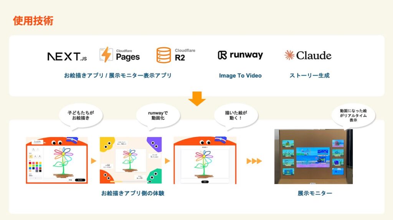The image size is (393, 220).
Task: Click the caption "お絵描きアプリ / 展示モニター表示アプリ"
Action: pos(118,75)
